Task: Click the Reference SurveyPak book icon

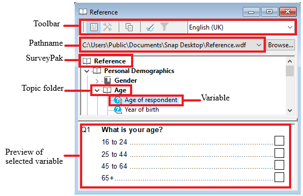Action: [x=86, y=61]
